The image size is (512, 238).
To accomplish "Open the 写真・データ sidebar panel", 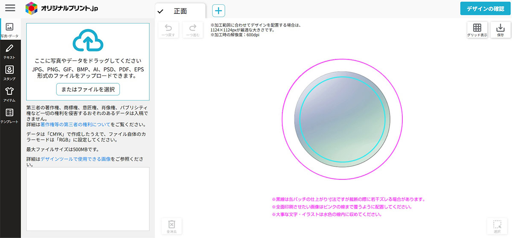I will coord(10,30).
